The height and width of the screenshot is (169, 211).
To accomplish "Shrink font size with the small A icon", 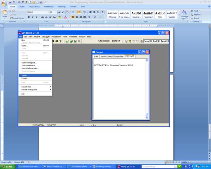I will (63, 12).
